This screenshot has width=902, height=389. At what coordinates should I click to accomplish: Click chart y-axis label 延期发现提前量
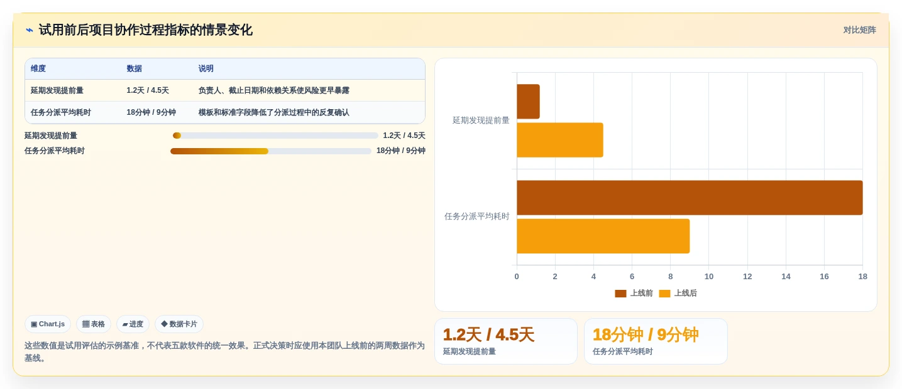coord(481,120)
